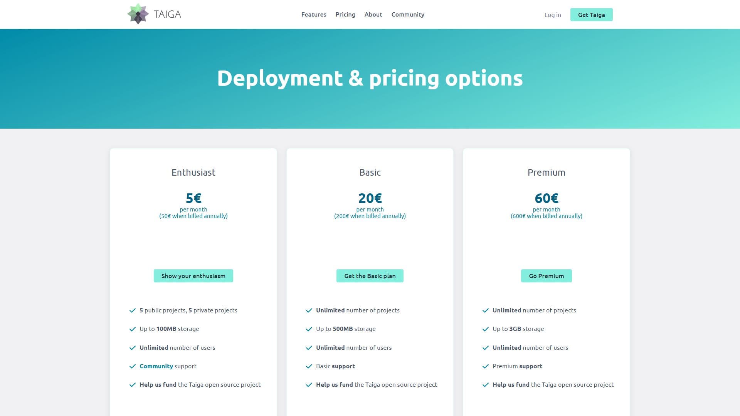Click the Taiga logo icon
This screenshot has width=740, height=416.
[x=138, y=14]
